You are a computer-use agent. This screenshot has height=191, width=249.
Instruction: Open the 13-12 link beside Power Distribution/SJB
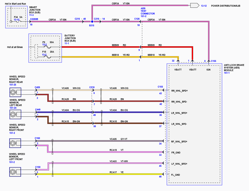click(204, 6)
